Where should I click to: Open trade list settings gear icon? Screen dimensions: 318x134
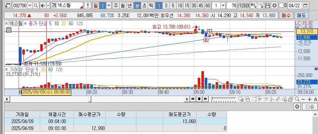pos(297,106)
